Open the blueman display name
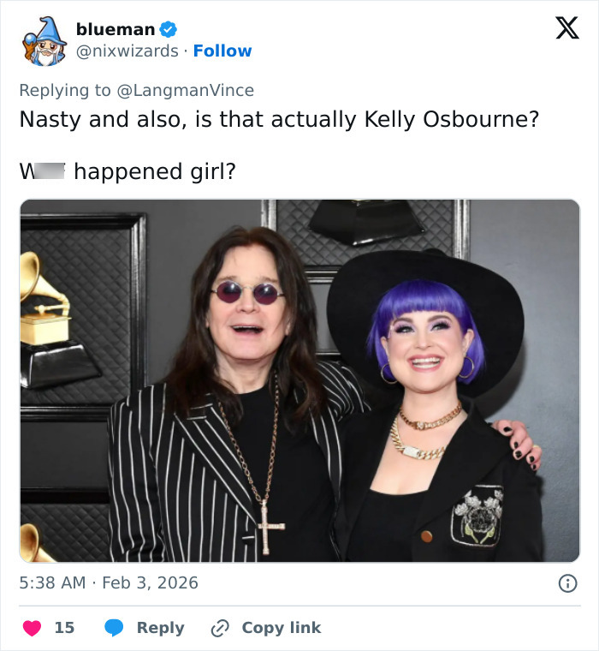Screen dimensions: 599x651 tap(116, 29)
